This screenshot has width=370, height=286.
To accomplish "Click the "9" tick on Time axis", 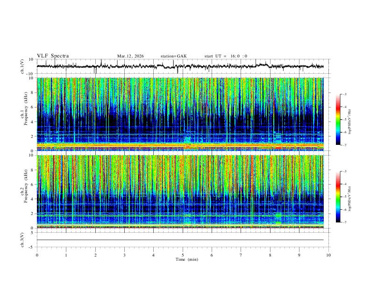I will (299, 255).
